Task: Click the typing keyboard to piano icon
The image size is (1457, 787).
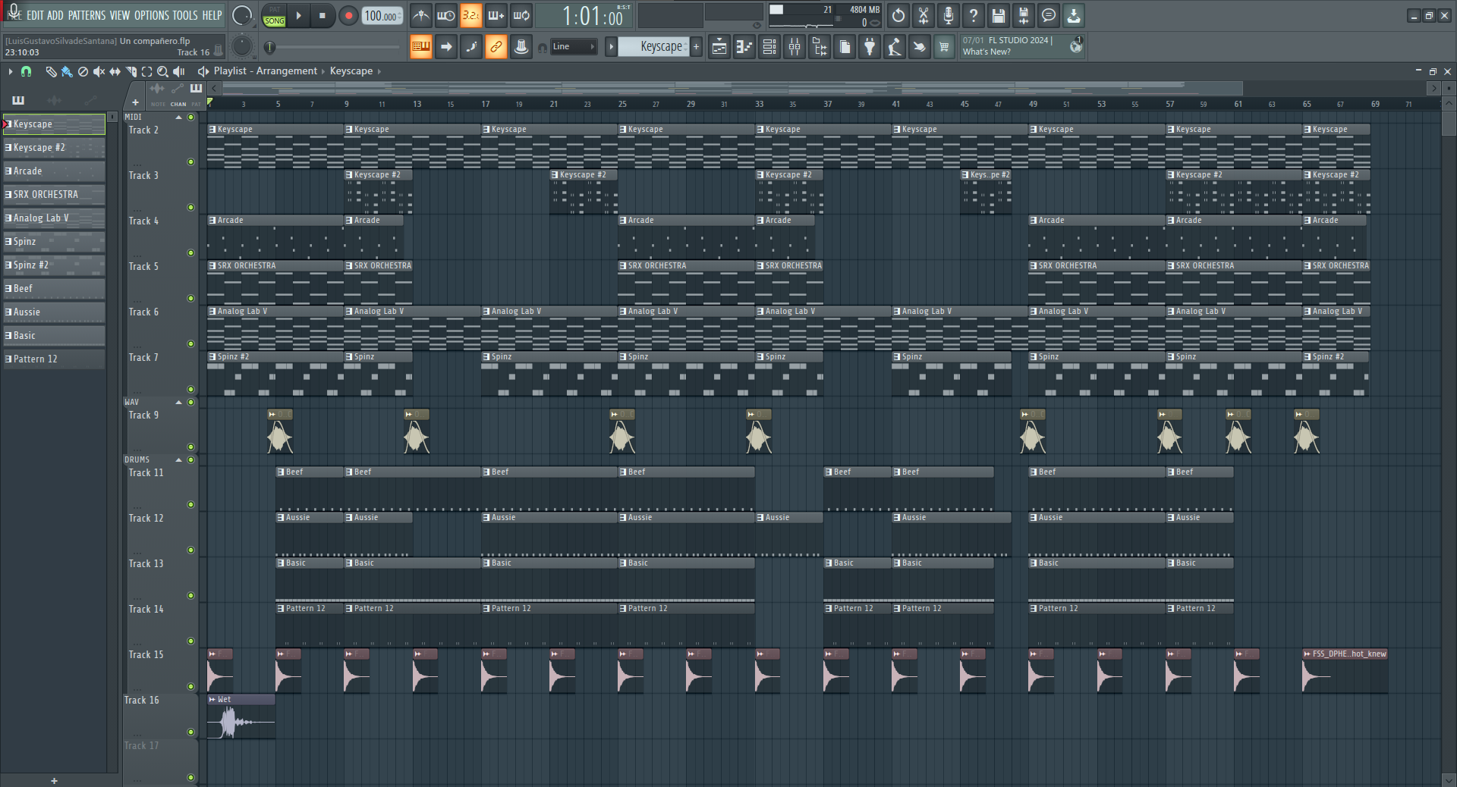Action: tap(420, 47)
